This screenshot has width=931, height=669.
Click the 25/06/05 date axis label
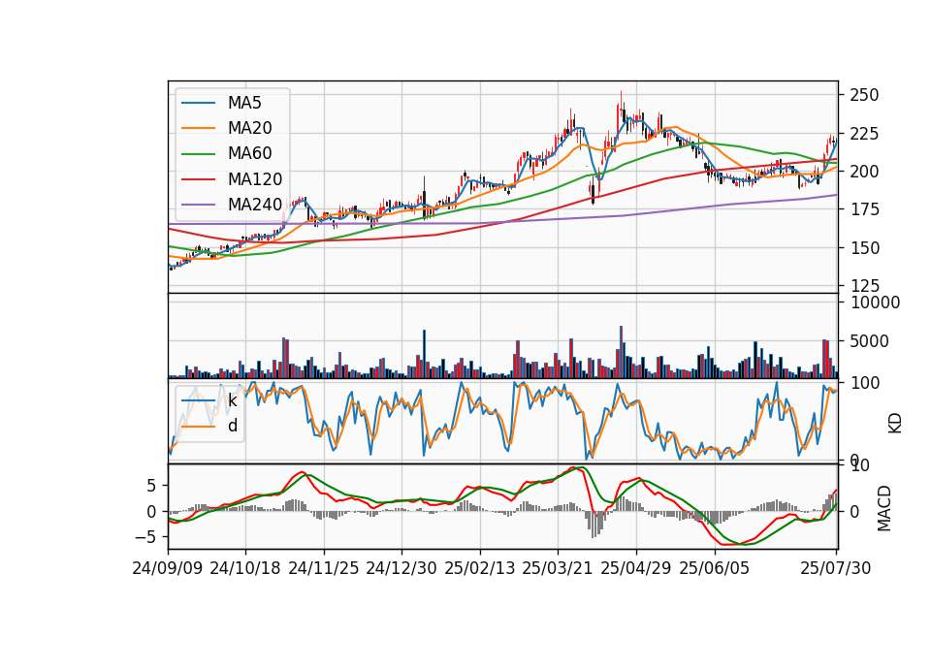click(x=715, y=568)
